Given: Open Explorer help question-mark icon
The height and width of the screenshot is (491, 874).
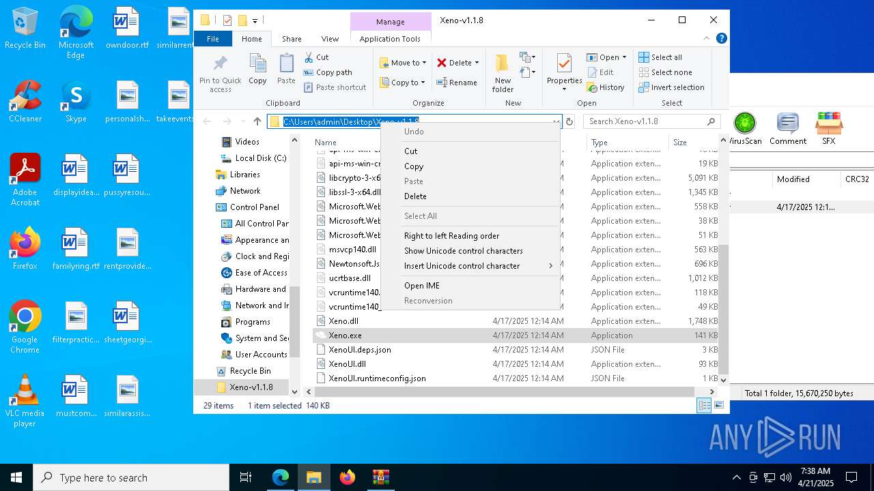Looking at the screenshot, I should coord(721,39).
